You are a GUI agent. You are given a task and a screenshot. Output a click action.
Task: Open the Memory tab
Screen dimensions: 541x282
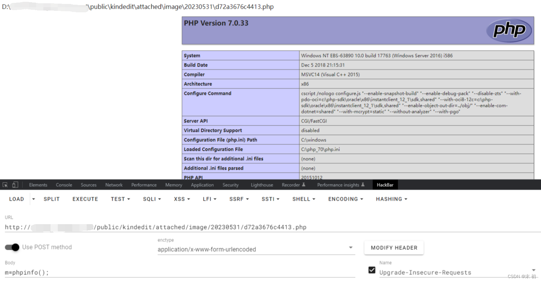[174, 185]
